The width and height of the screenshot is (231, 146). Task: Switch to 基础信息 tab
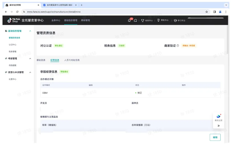point(41,60)
